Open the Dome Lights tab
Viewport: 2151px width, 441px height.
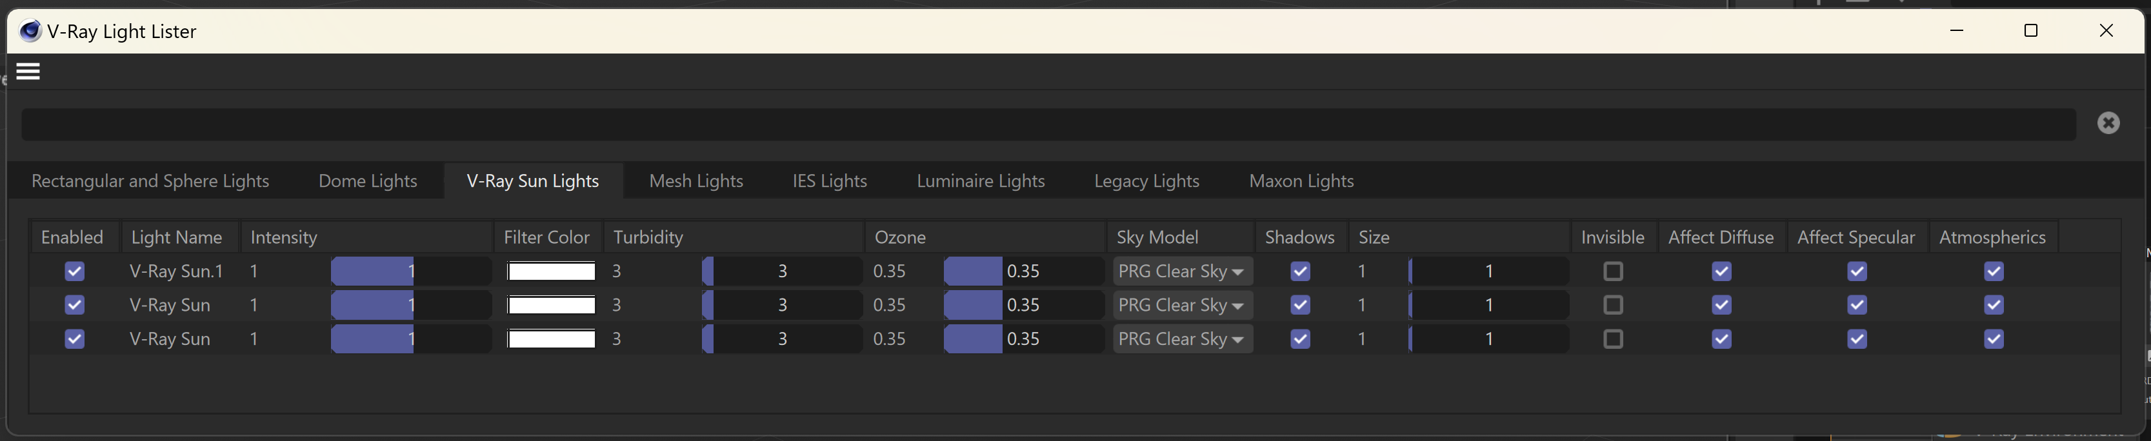367,181
